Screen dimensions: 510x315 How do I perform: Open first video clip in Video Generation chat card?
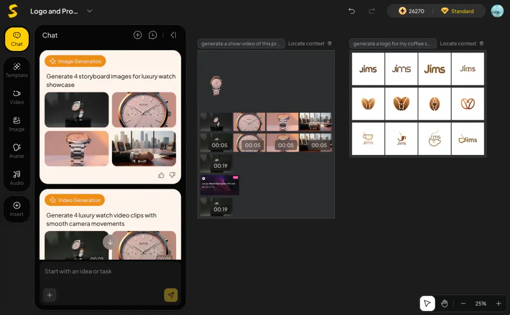(x=77, y=246)
